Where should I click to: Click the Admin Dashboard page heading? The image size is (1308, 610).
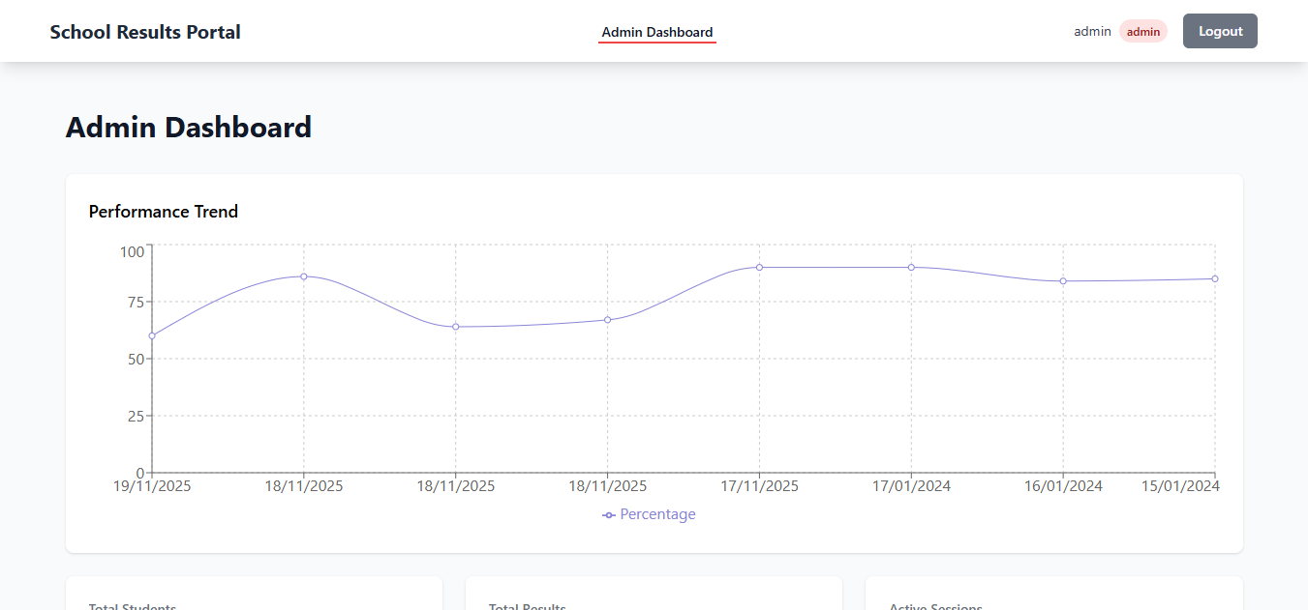pos(189,128)
